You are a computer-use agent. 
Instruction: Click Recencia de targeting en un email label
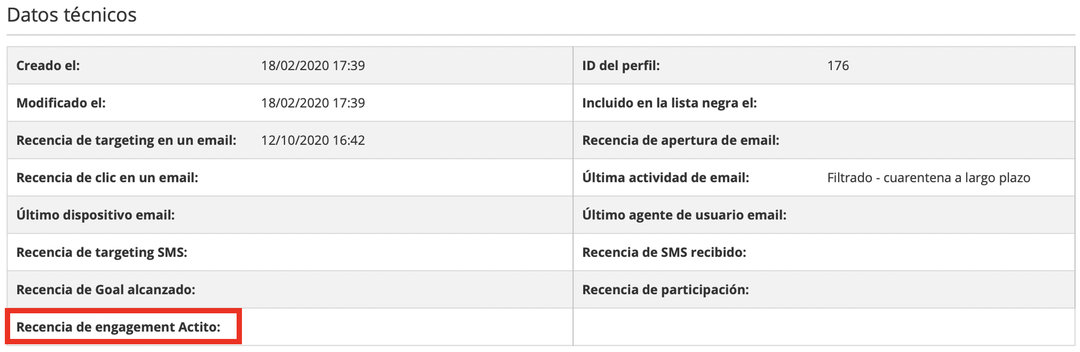[x=126, y=140]
